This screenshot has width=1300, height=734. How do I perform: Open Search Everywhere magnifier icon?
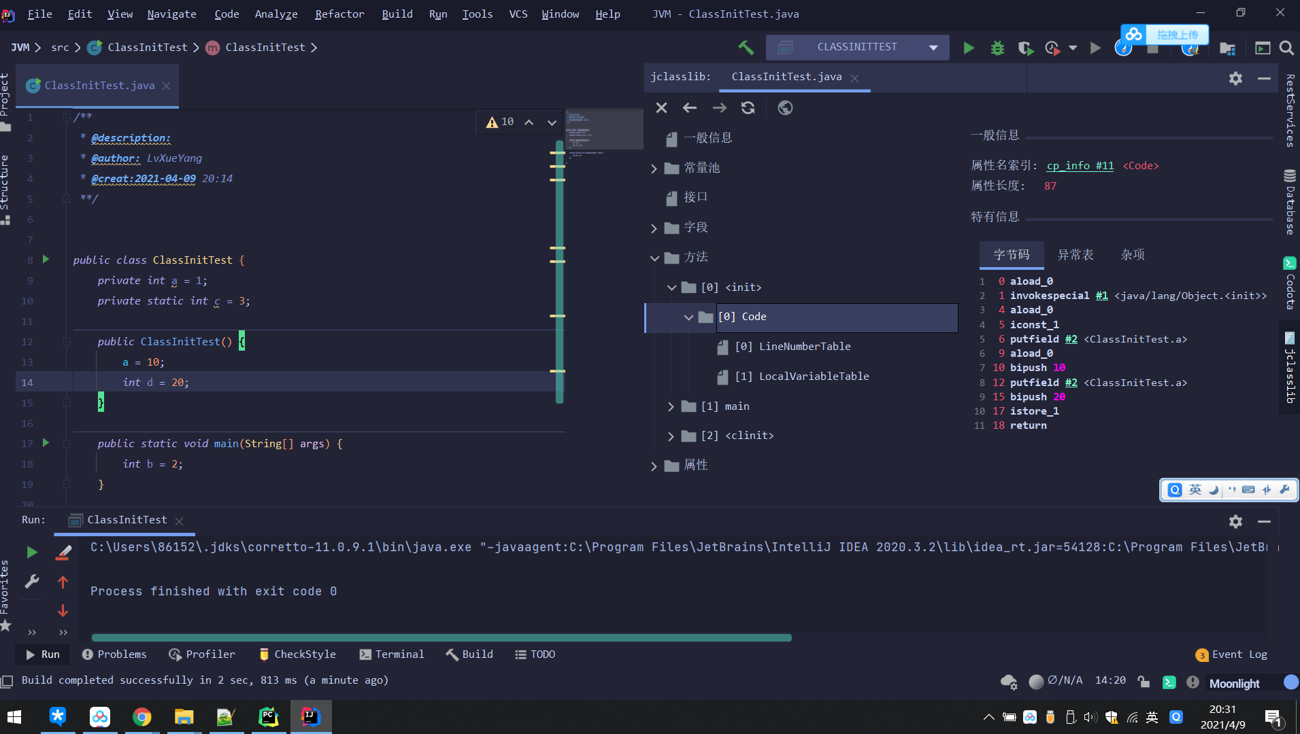coord(1286,48)
